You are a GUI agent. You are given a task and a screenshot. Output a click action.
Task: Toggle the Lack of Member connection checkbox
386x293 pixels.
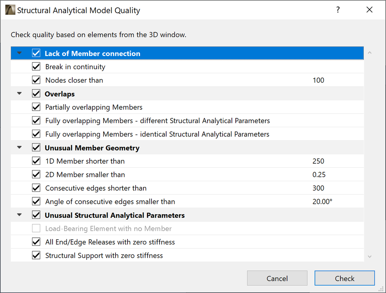point(36,53)
